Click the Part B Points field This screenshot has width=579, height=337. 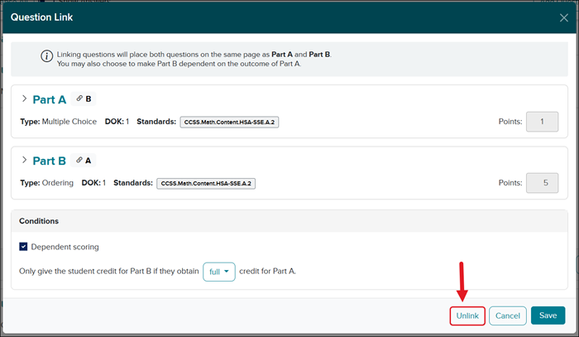542,183
